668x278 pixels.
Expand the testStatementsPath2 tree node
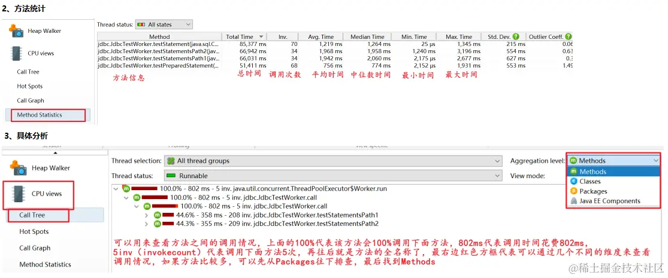[x=147, y=224]
